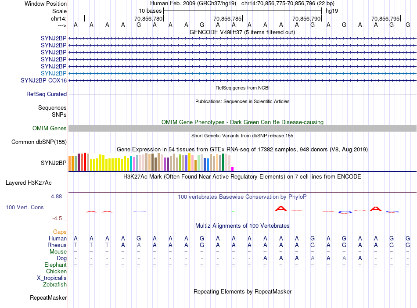Click the 'Sequences' track label
Screen dimensions: 417x308
click(x=52, y=107)
